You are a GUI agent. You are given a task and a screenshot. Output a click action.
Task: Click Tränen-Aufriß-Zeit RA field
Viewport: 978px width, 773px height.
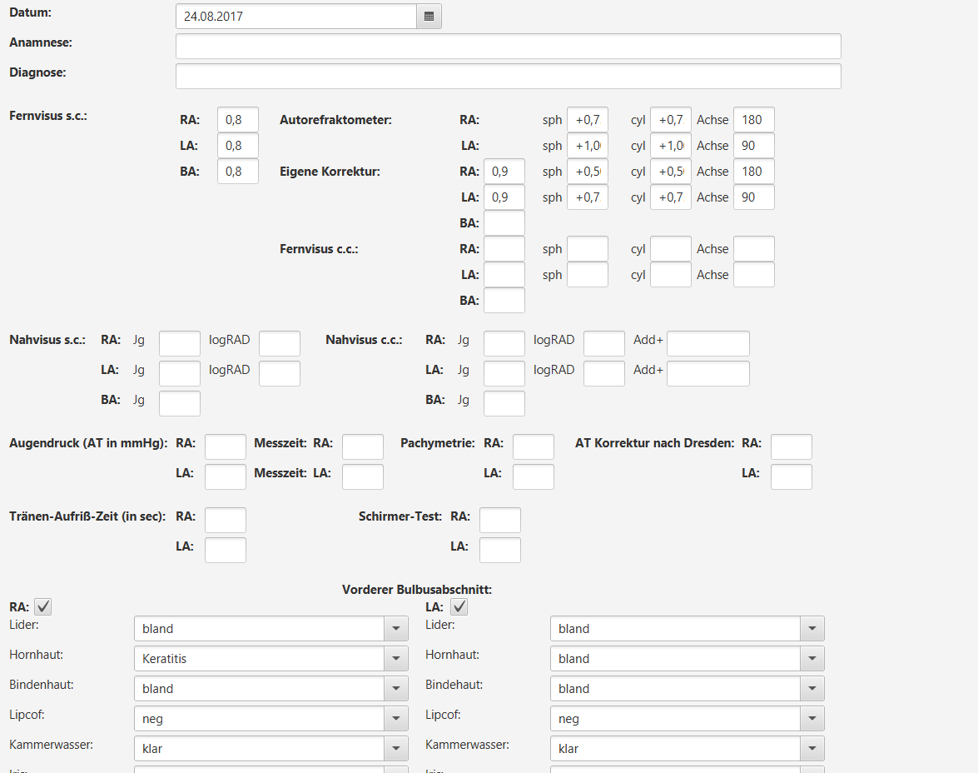tap(226, 520)
